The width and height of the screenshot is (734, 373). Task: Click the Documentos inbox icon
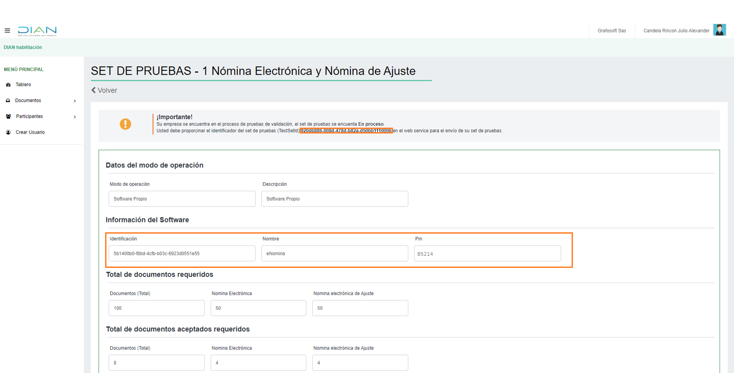pyautogui.click(x=8, y=101)
